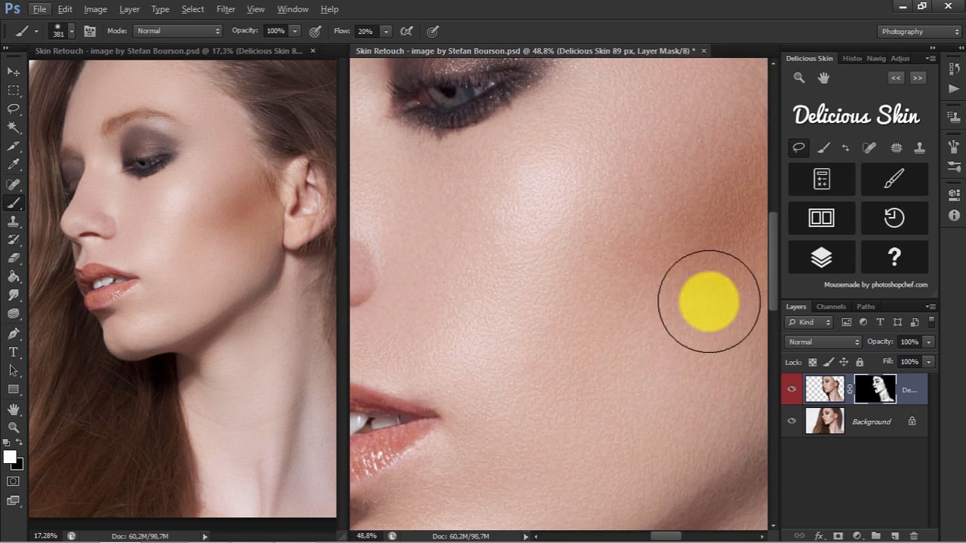This screenshot has width=966, height=543.
Task: Open the Opacity dropdown in the Layers panel
Action: (928, 342)
